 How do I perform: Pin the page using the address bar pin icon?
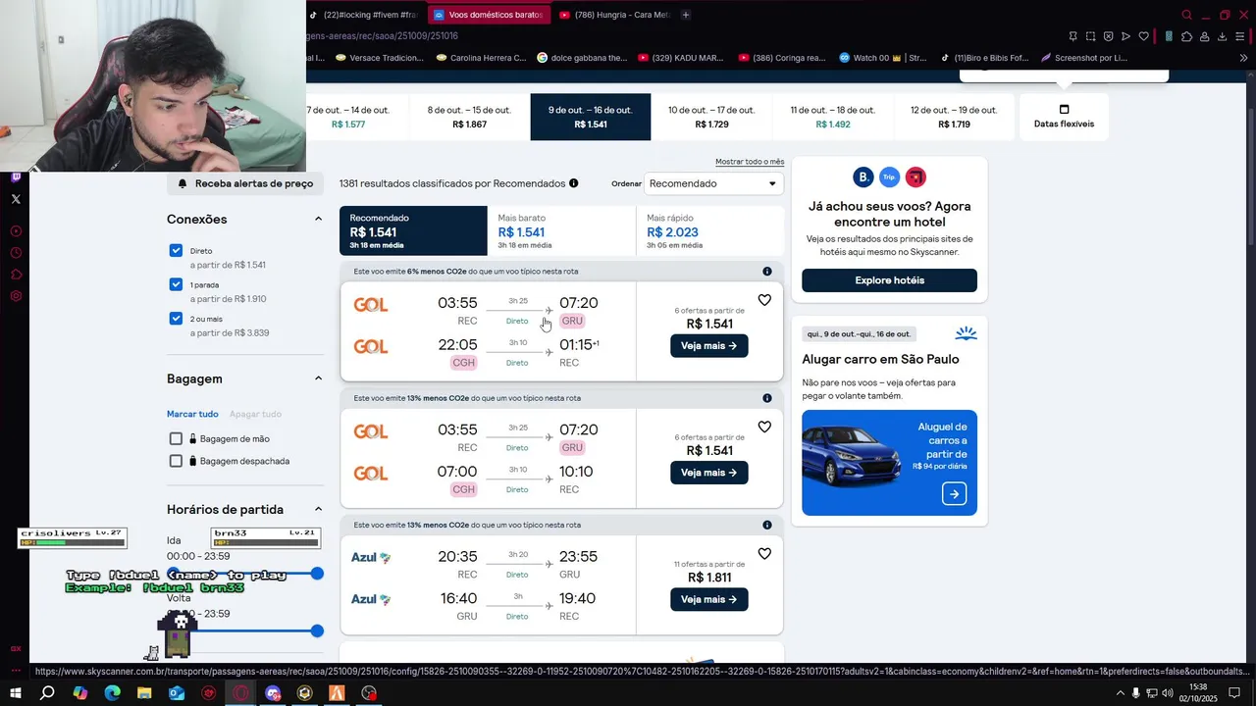[1073, 36]
